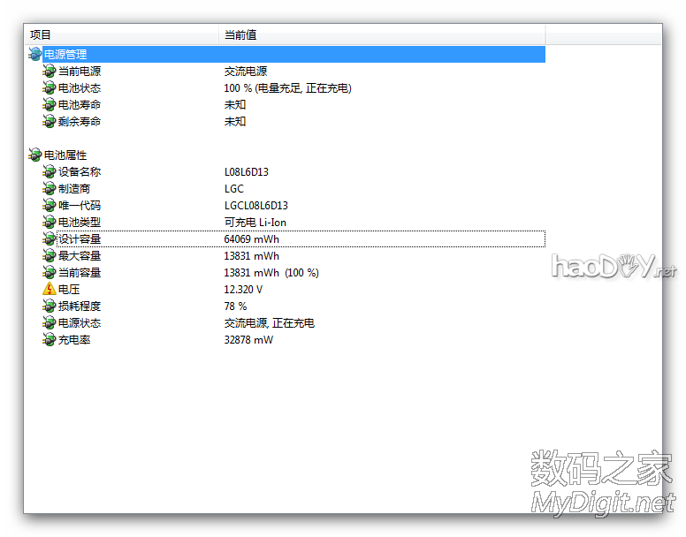Select the 设计容量 row
This screenshot has height=537, width=686.
[x=80, y=239]
